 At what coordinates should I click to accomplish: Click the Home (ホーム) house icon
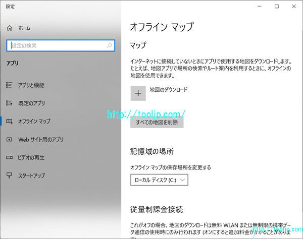[9, 28]
